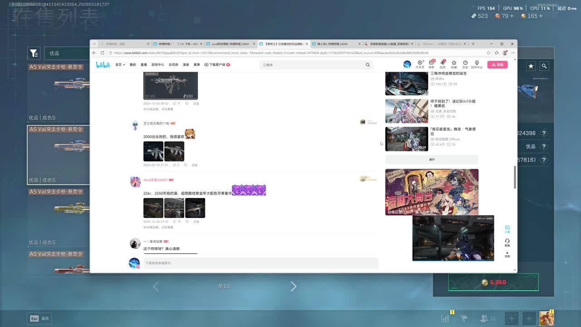Open the 历史 history icon
Screen dimensions: 581x327
click(x=465, y=64)
